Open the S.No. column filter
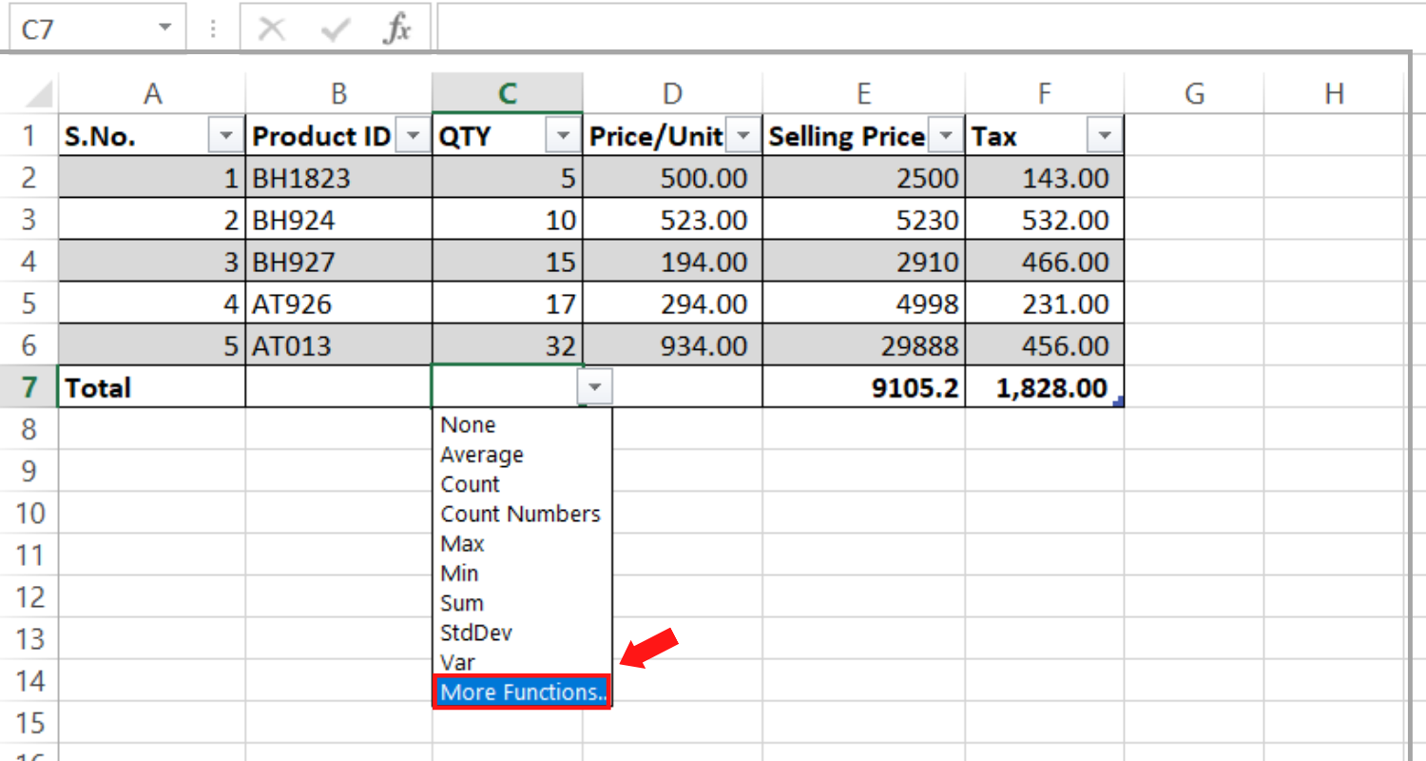 [x=225, y=136]
